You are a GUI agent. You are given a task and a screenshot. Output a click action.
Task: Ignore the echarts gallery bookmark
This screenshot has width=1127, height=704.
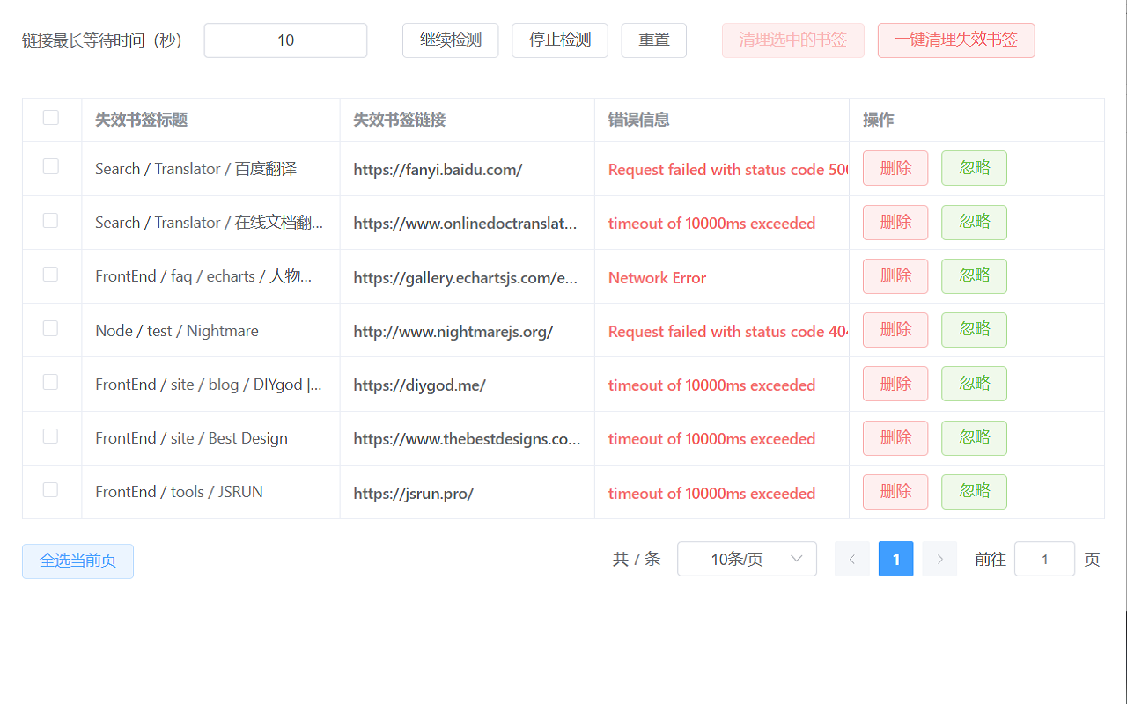tap(975, 276)
